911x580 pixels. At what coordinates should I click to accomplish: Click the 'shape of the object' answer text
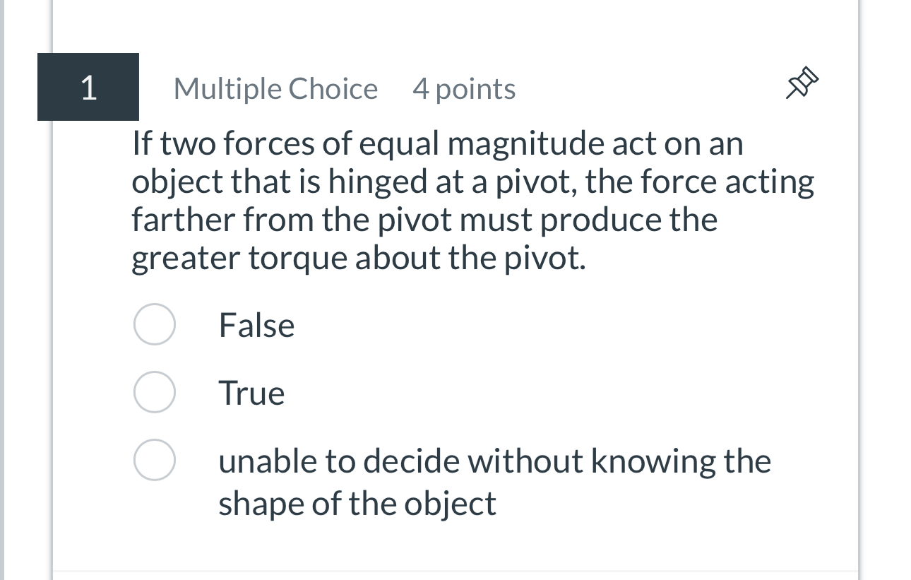(x=357, y=503)
